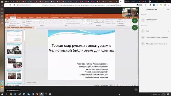Image resolution: width=171 pixels, height=96 pixels.
Task: Open Windows taskbar search
Action: click(x=6, y=94)
